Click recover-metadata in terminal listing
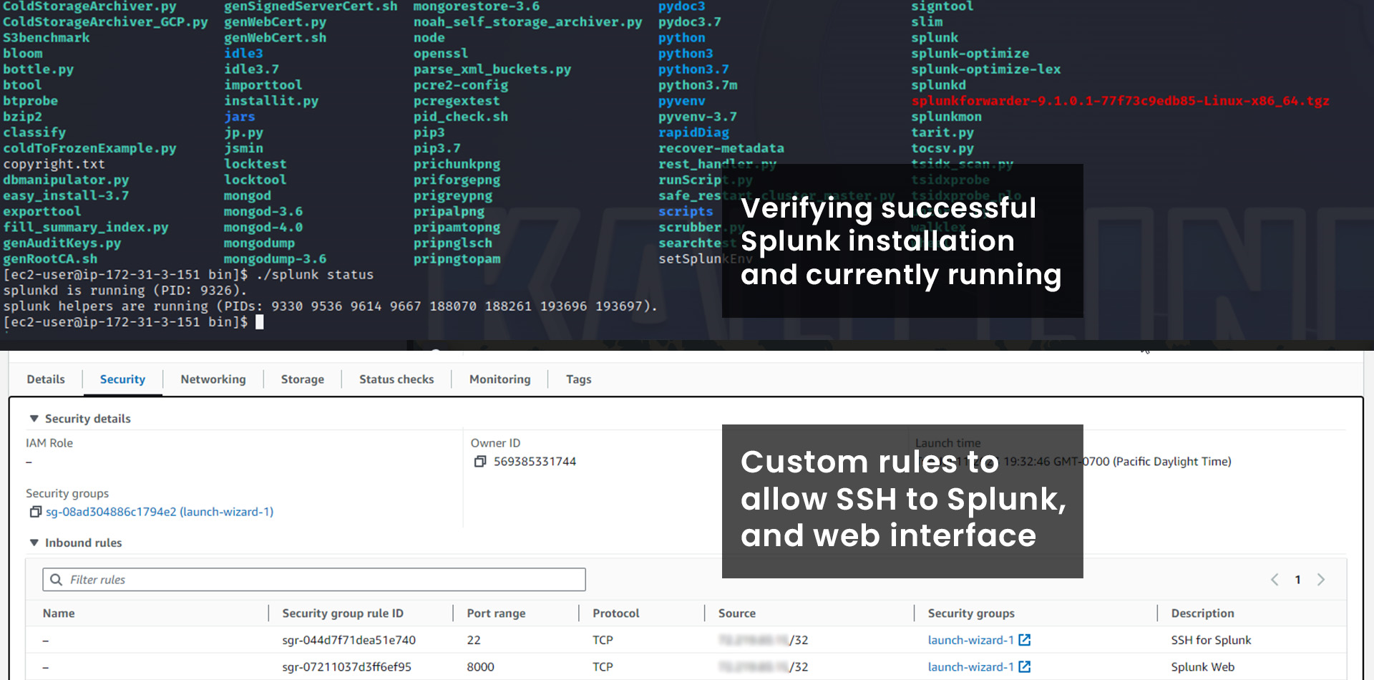The image size is (1374, 680). [x=721, y=148]
